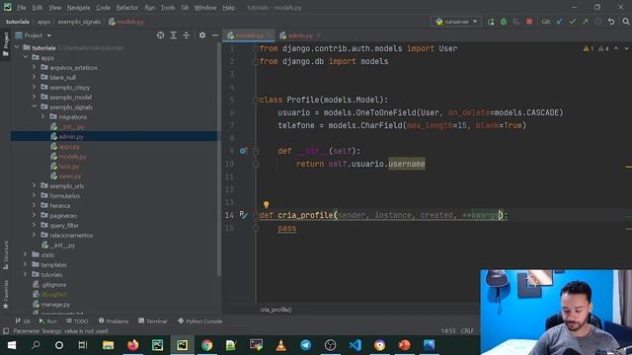
Task: Open VLC media player from taskbar
Action: point(280,345)
